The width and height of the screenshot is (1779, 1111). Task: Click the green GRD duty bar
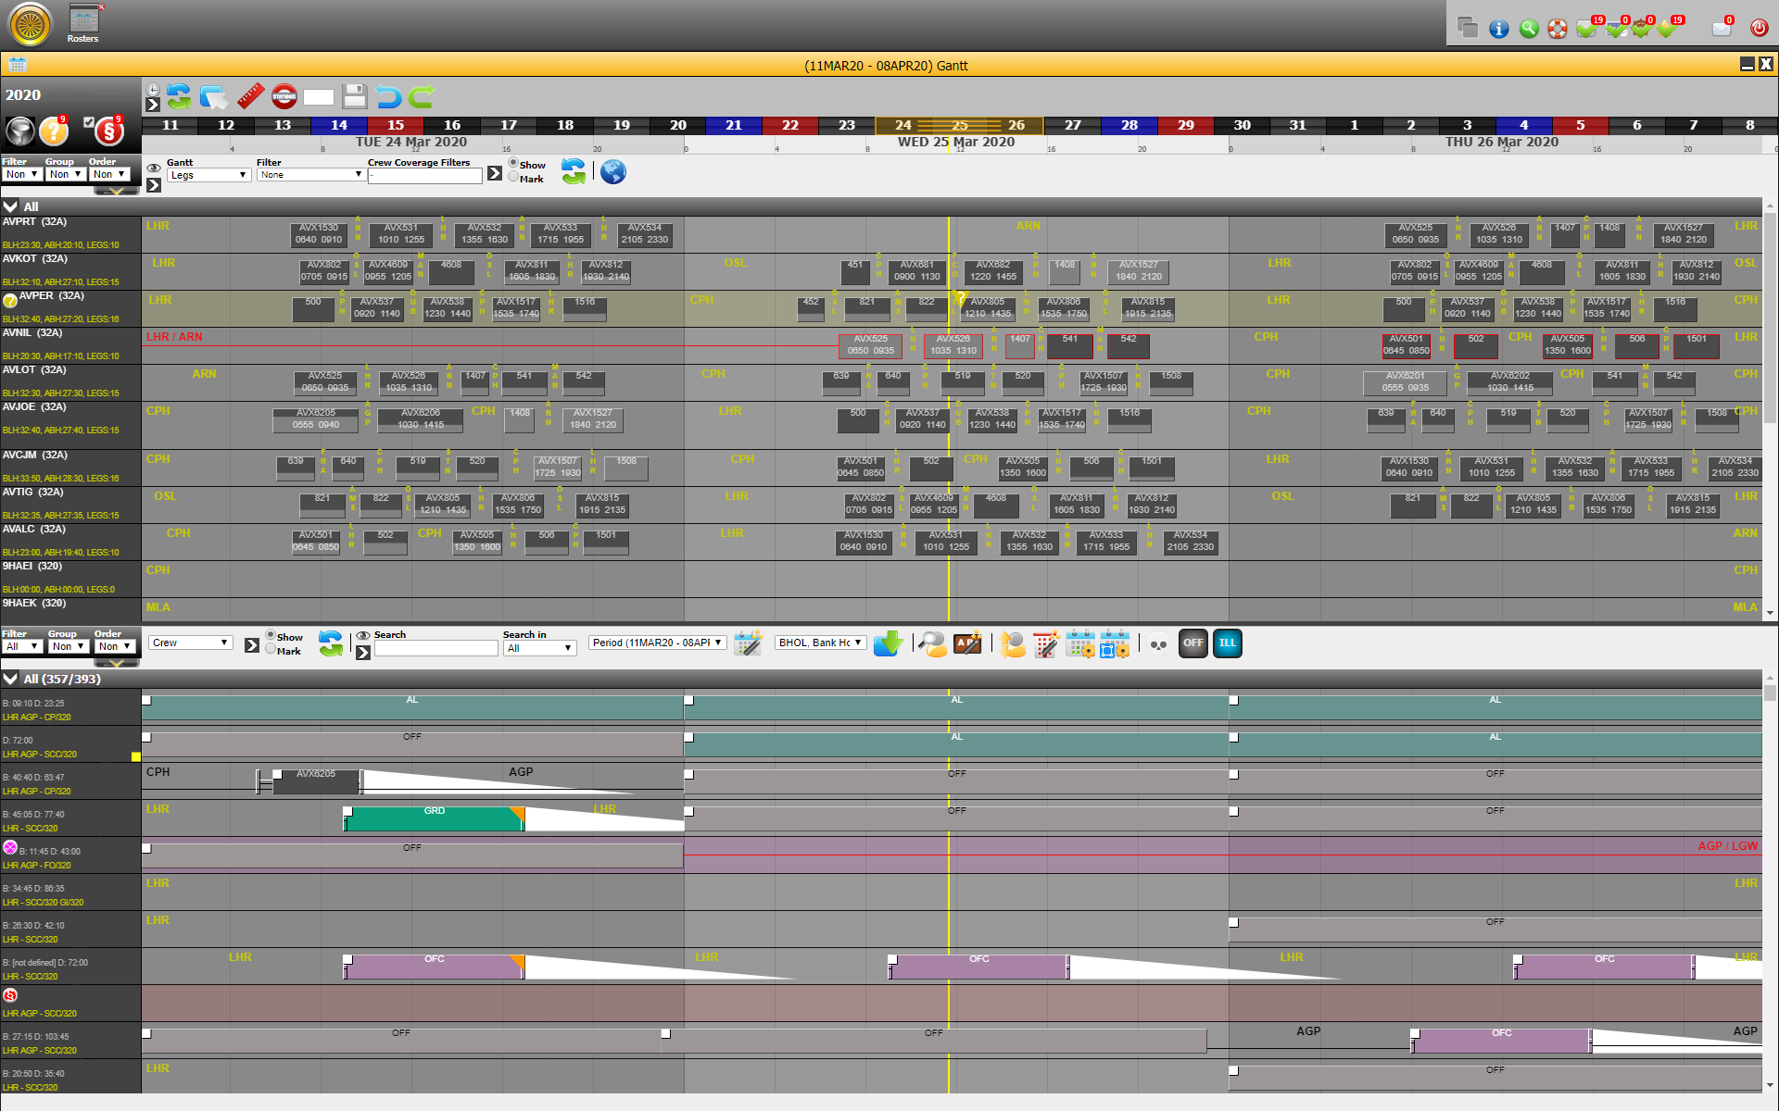tap(434, 818)
